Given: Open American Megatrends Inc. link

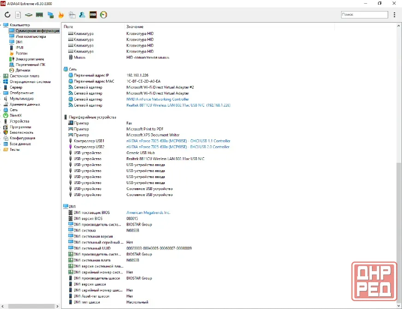Looking at the screenshot, I should [148, 213].
